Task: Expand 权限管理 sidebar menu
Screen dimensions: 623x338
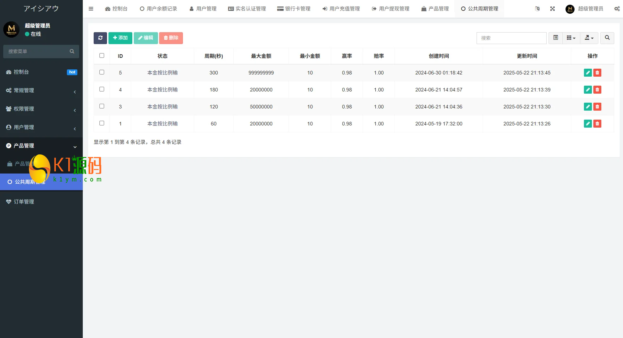Action: (41, 109)
